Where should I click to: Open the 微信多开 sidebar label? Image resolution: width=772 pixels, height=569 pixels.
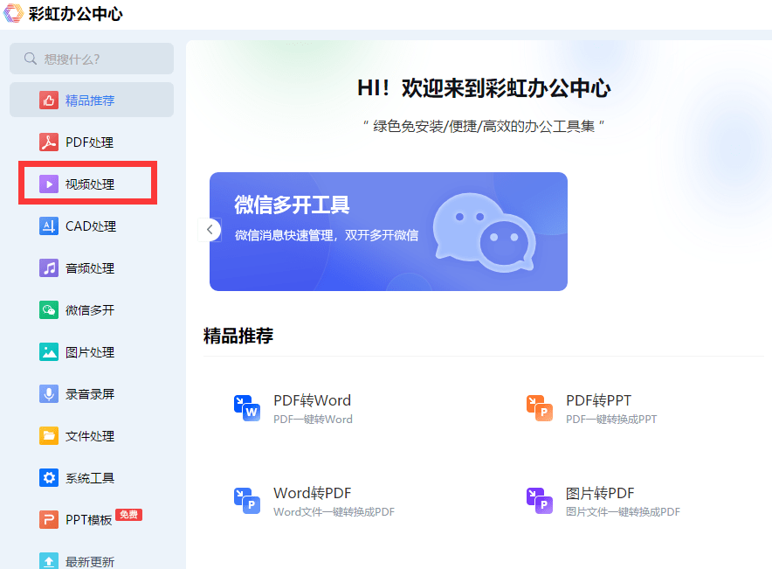pos(90,310)
